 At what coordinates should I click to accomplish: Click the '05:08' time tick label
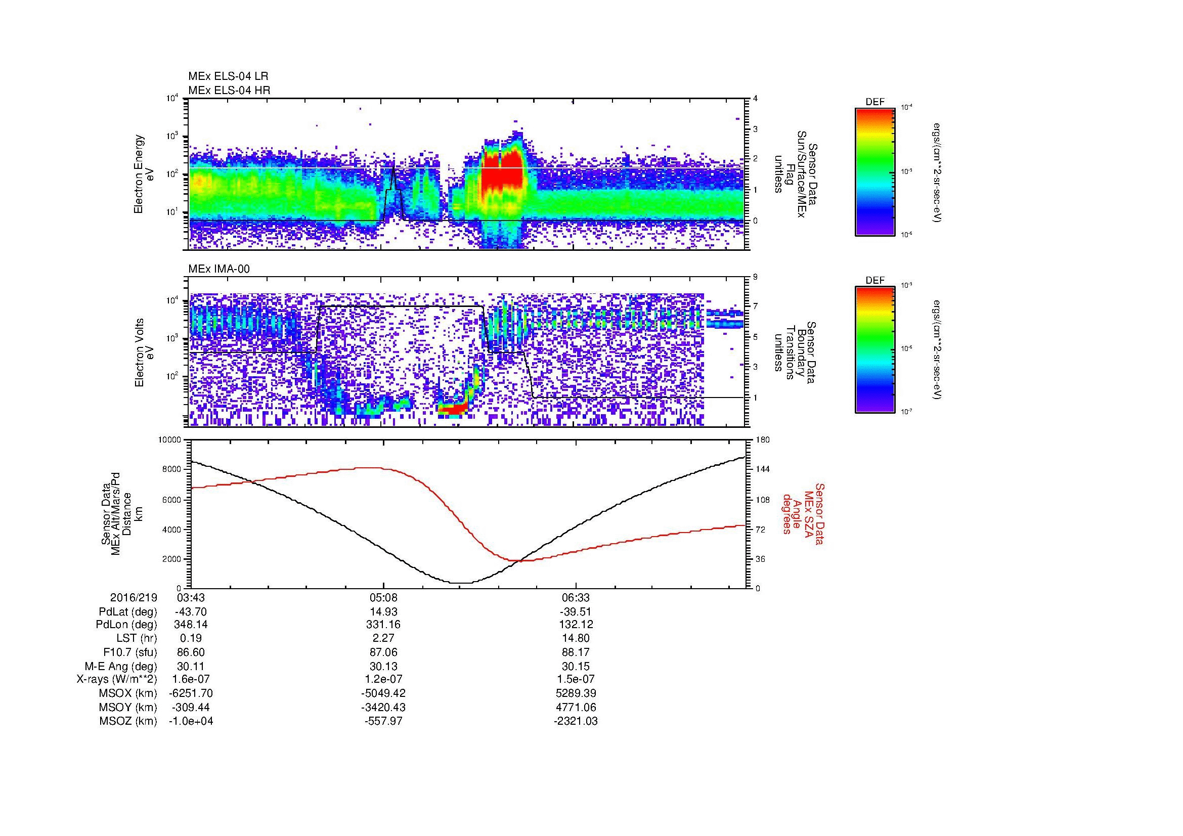[x=383, y=597]
